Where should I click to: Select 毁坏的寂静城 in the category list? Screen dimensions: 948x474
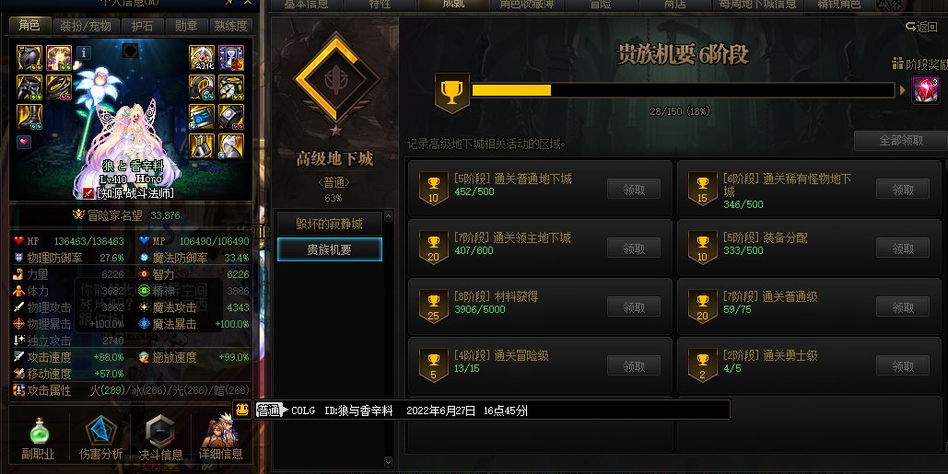pos(330,224)
